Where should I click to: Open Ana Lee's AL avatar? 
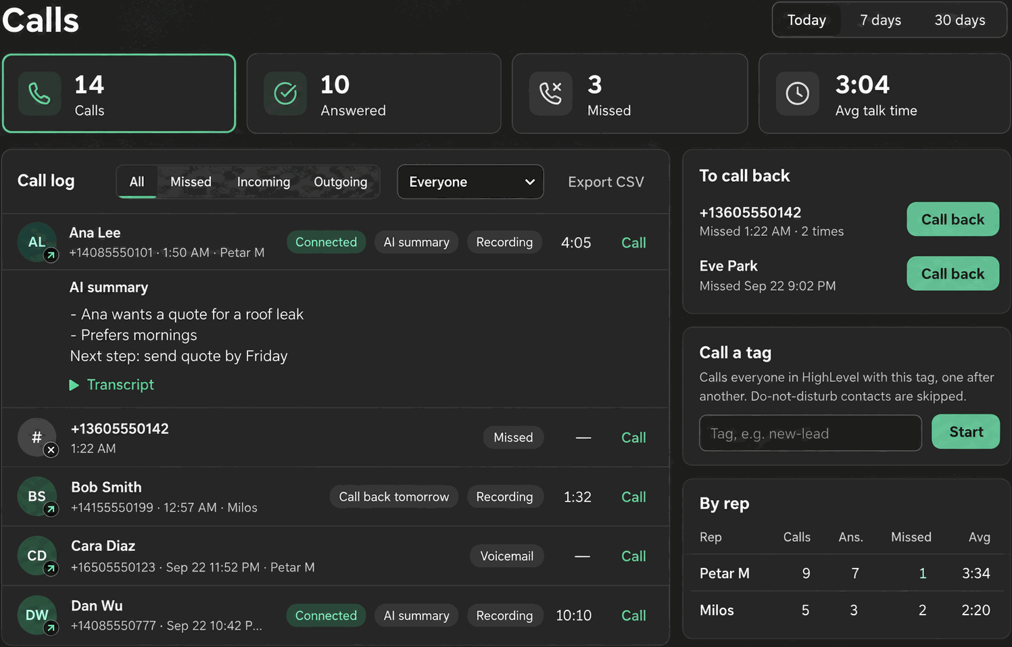pyautogui.click(x=37, y=242)
